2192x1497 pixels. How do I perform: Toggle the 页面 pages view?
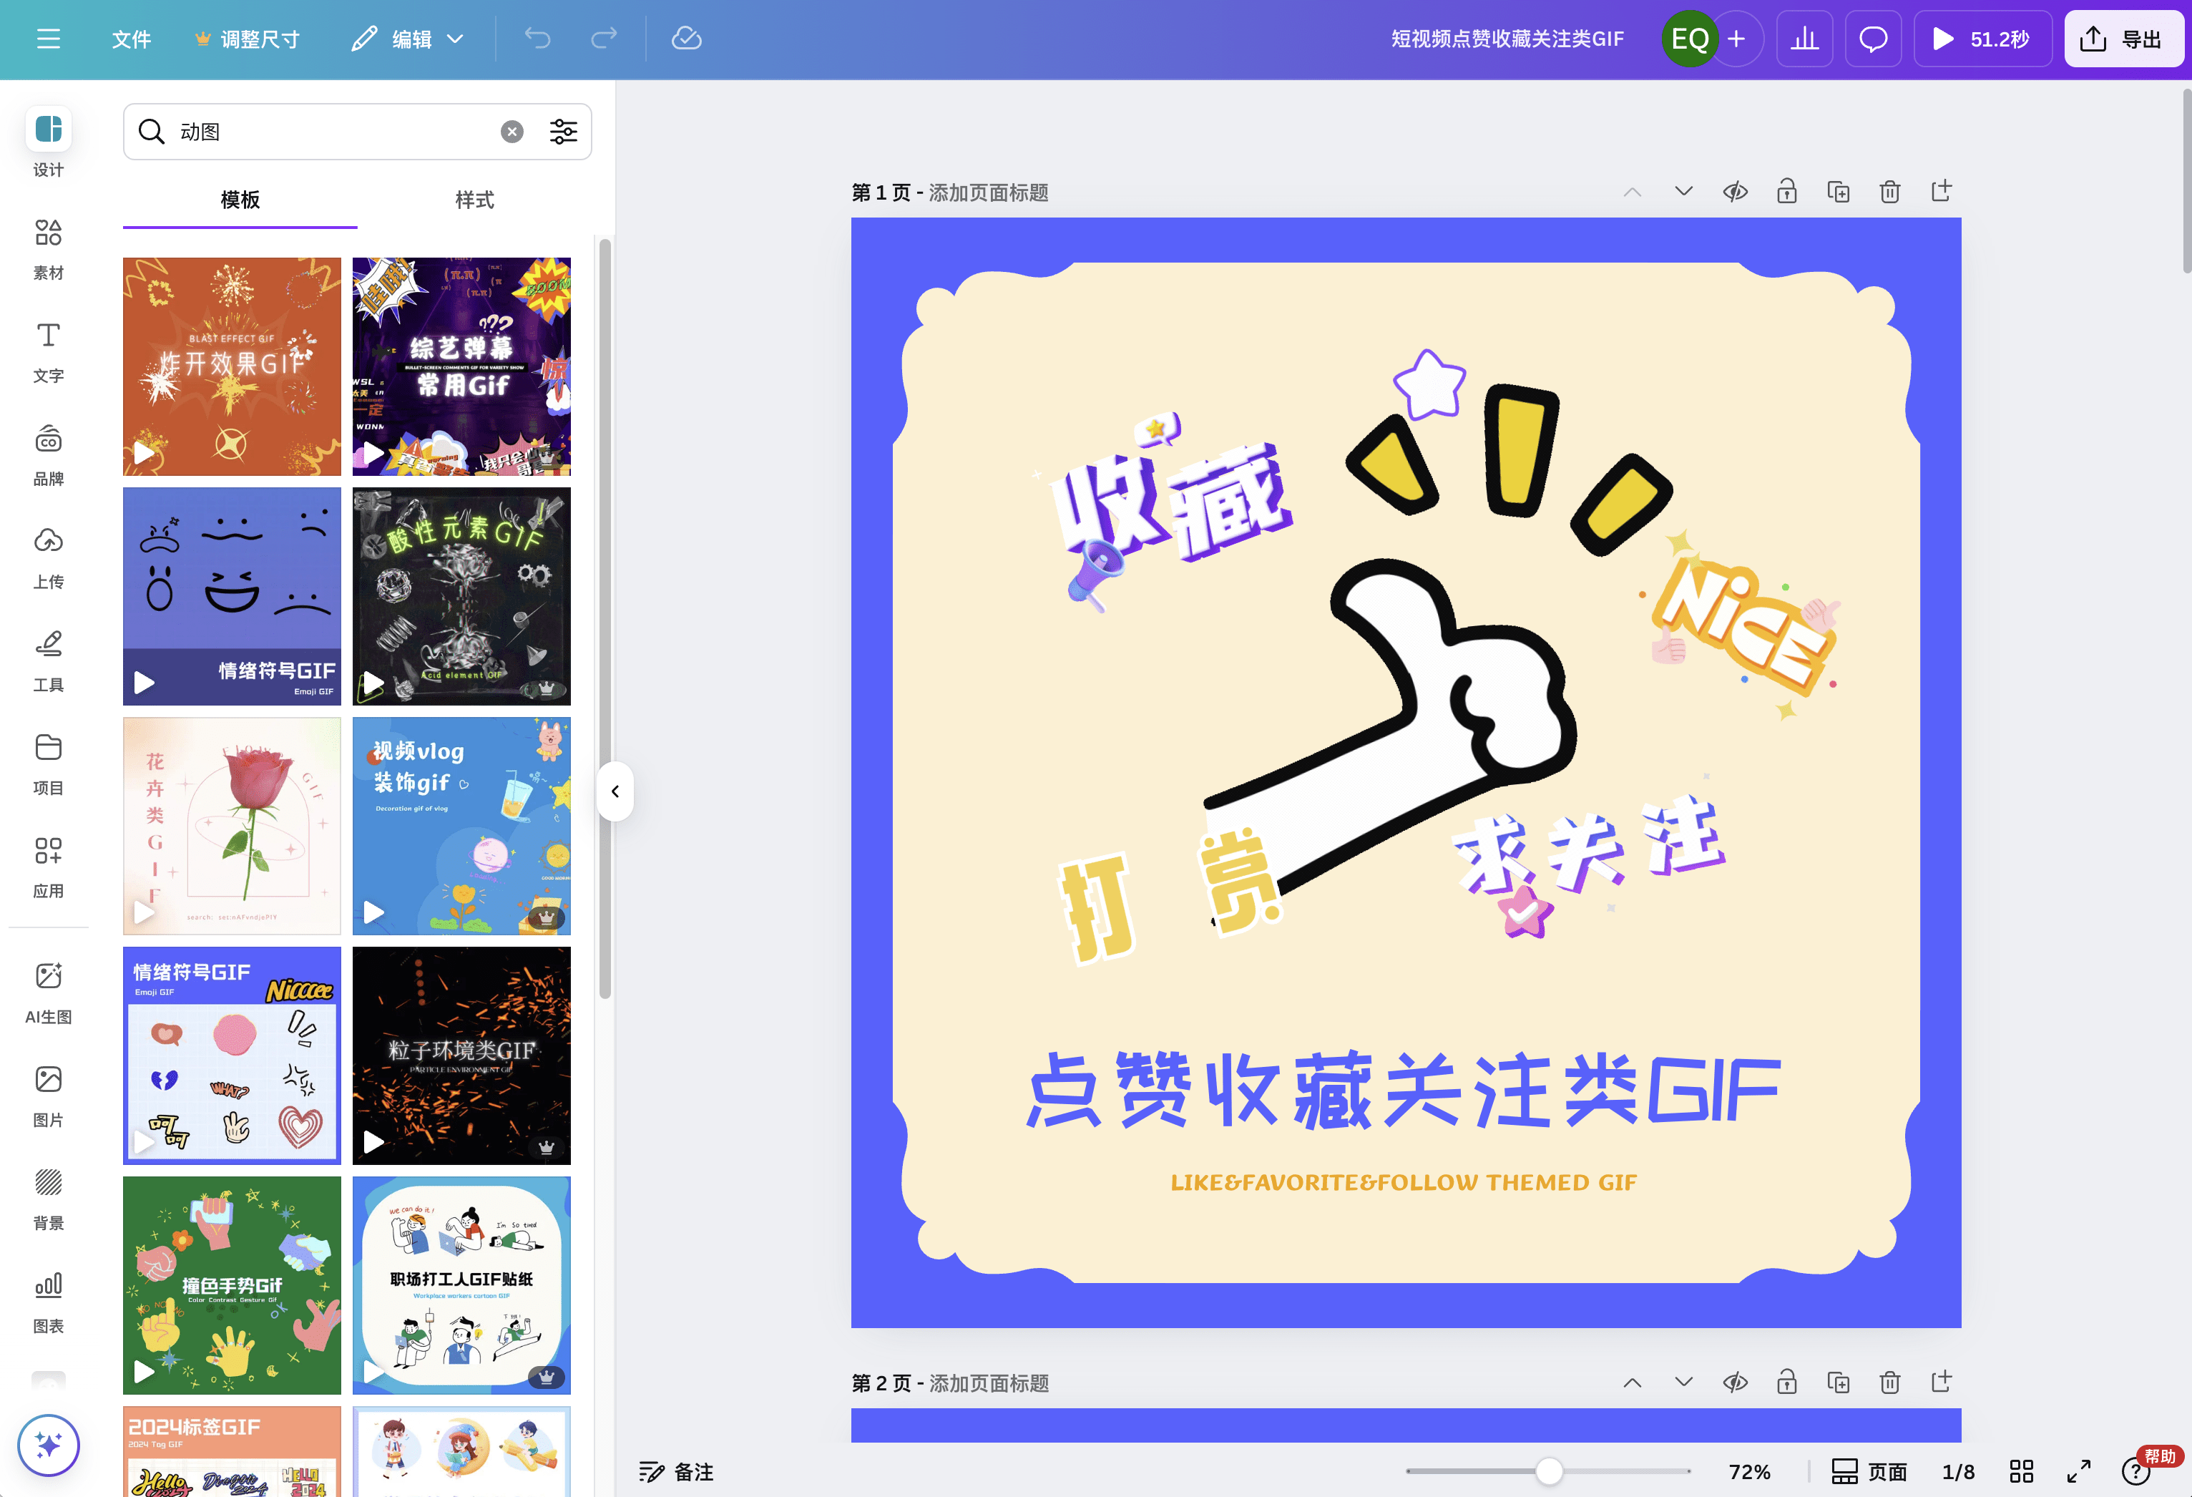pos(1869,1471)
